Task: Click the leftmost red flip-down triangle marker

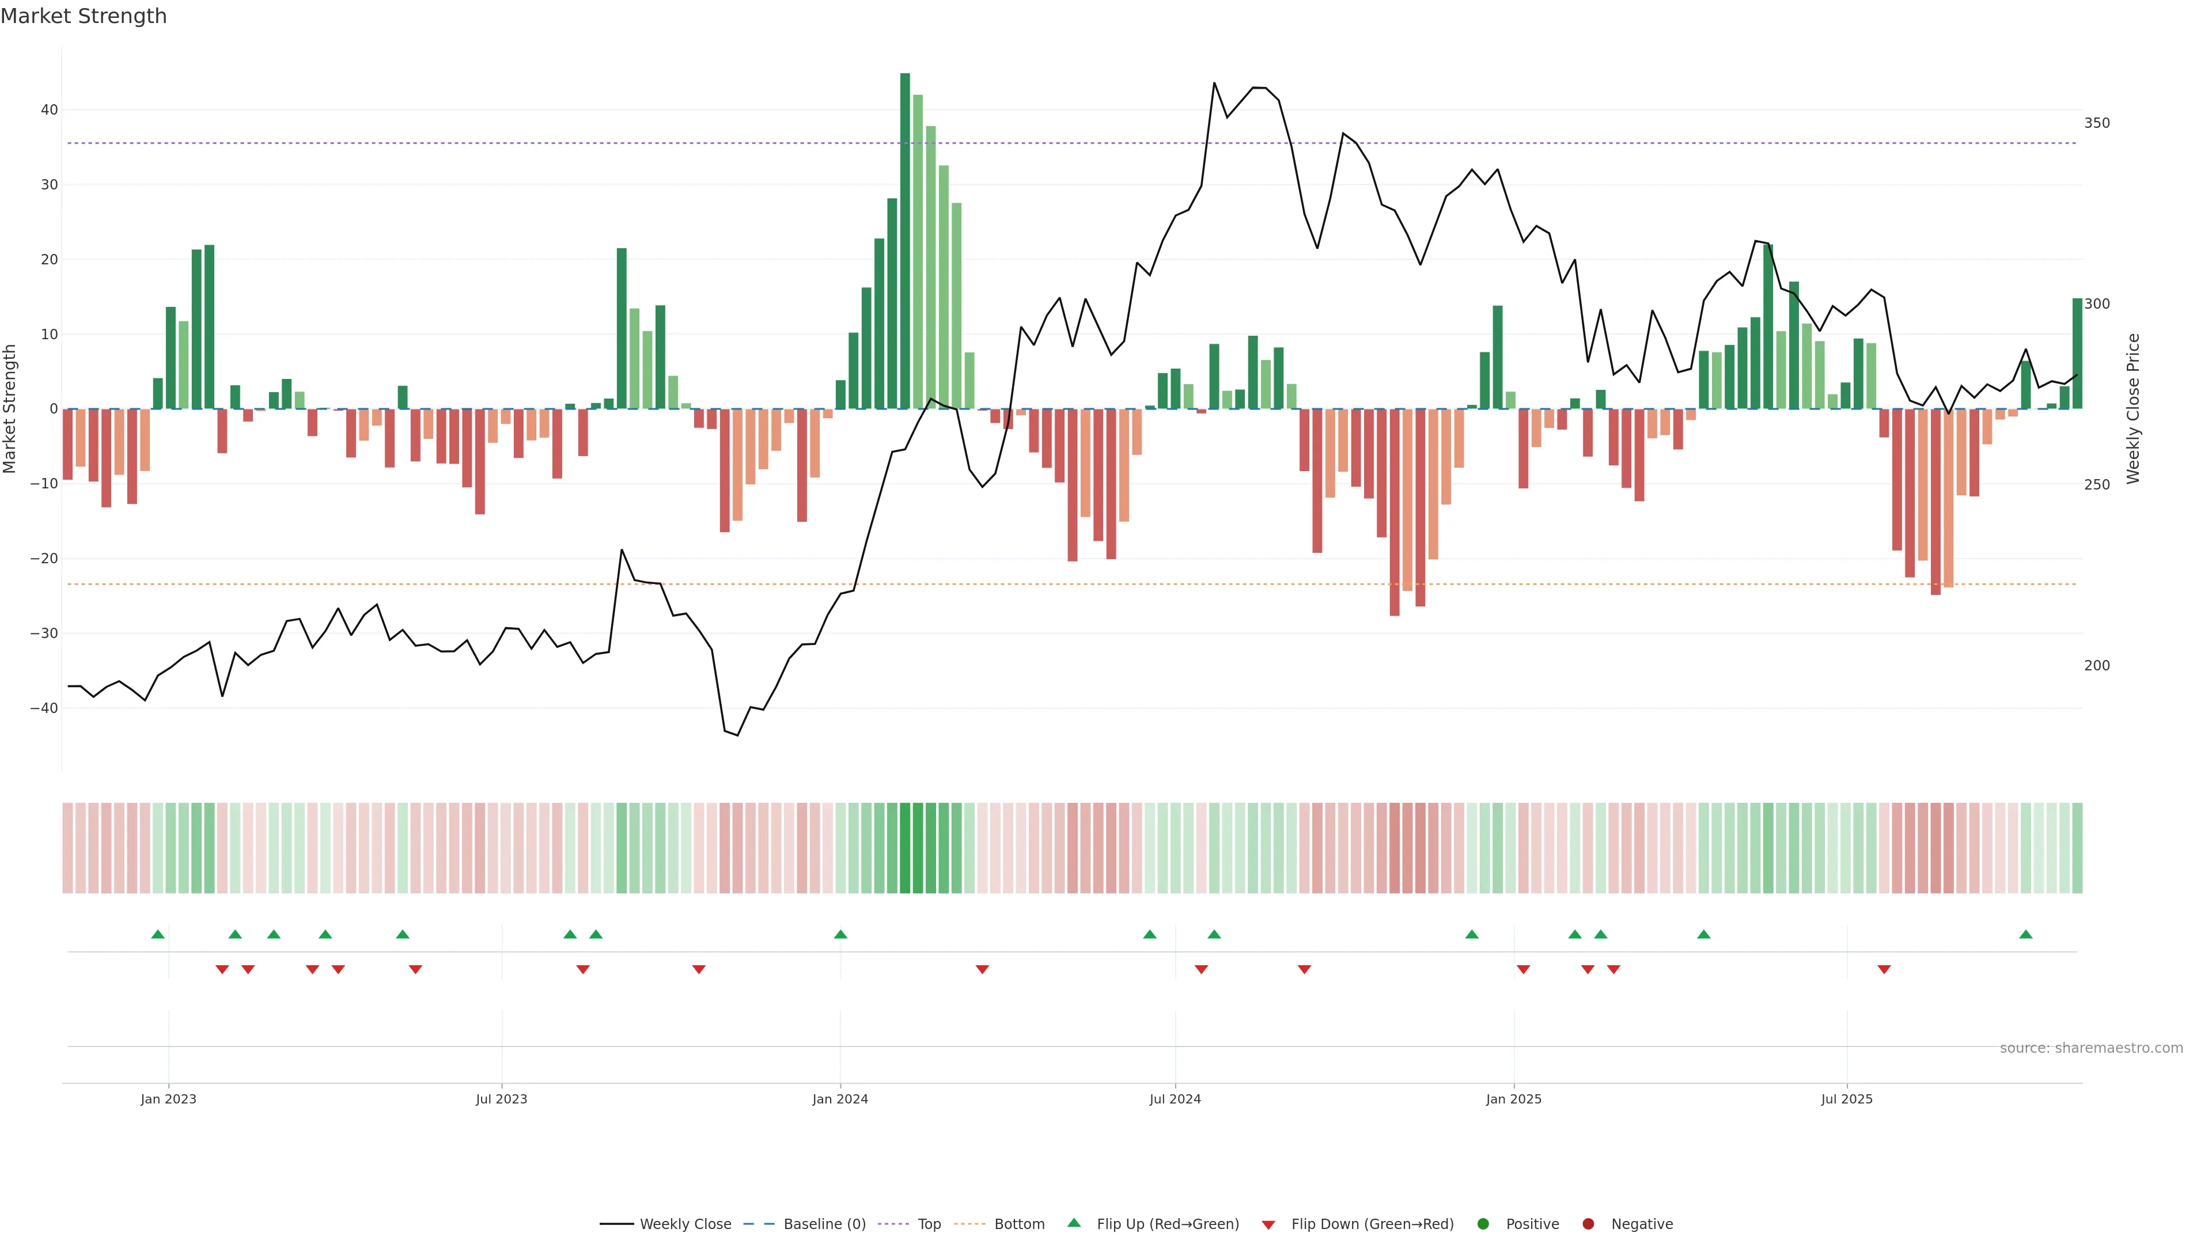Action: 222,969
